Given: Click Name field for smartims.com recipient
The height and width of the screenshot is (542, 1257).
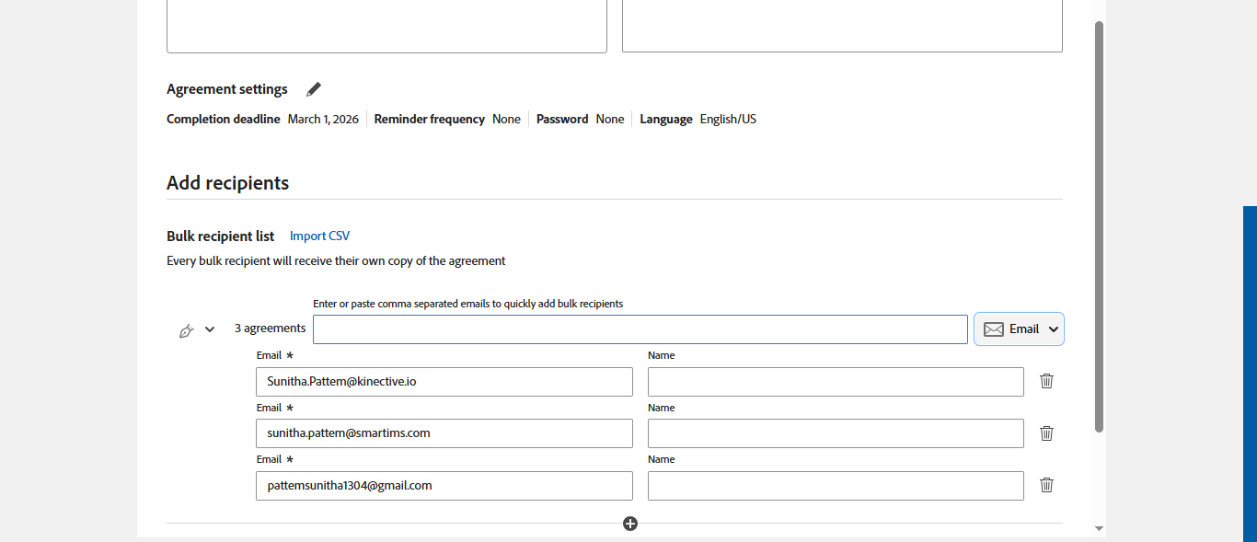Looking at the screenshot, I should coord(836,433).
